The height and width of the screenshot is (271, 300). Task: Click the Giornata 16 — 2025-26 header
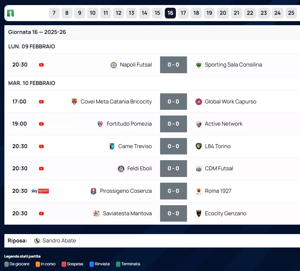click(37, 32)
